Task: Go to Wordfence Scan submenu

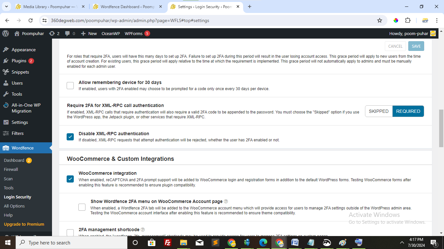Action: (x=8, y=179)
